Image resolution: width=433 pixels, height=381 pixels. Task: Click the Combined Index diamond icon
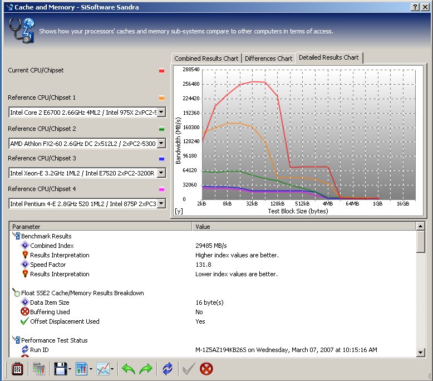click(25, 245)
